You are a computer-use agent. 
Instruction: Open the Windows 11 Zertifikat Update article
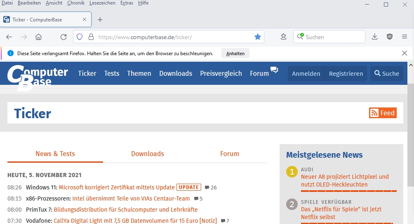coord(117,187)
